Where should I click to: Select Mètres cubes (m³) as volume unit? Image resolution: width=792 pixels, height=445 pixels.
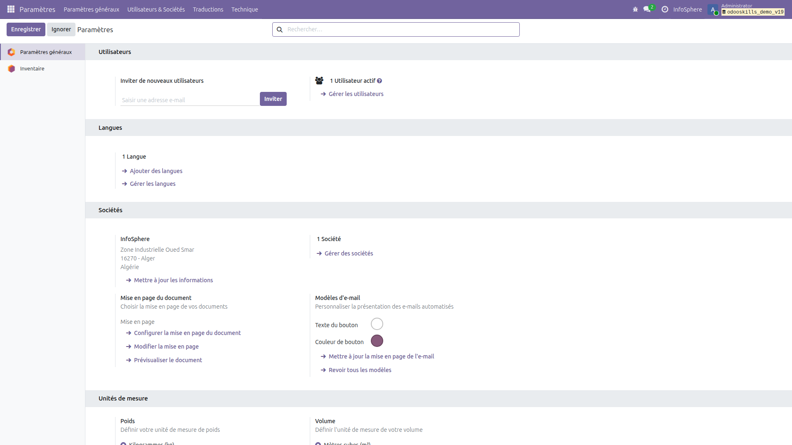coord(318,443)
